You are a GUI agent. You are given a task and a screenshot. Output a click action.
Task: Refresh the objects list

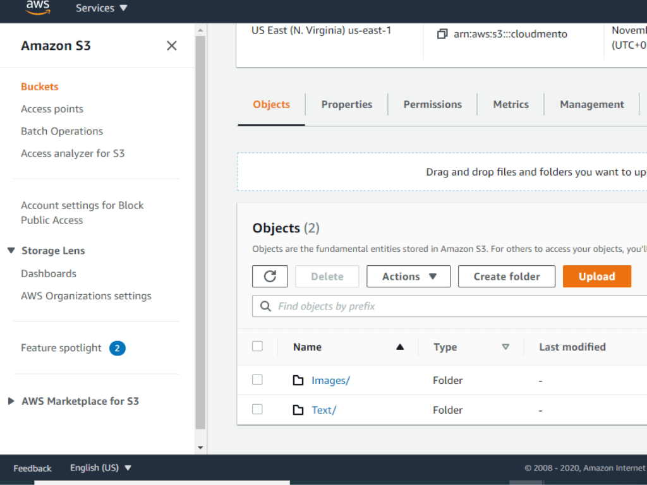tap(270, 277)
